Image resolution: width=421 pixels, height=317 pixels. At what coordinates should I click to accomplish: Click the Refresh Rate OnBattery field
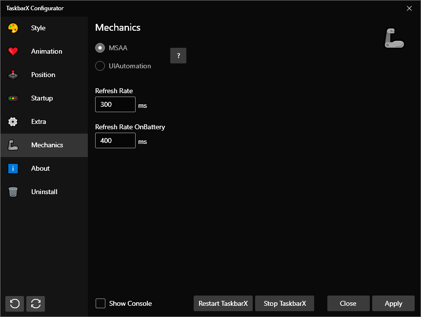click(115, 140)
